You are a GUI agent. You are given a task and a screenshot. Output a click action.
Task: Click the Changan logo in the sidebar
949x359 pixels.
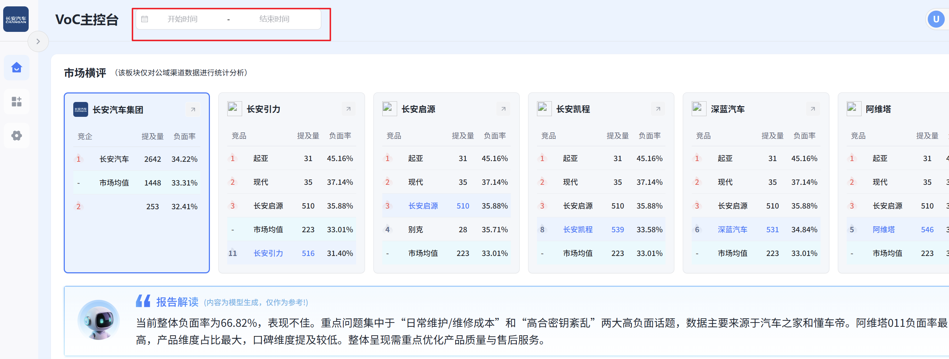click(16, 19)
